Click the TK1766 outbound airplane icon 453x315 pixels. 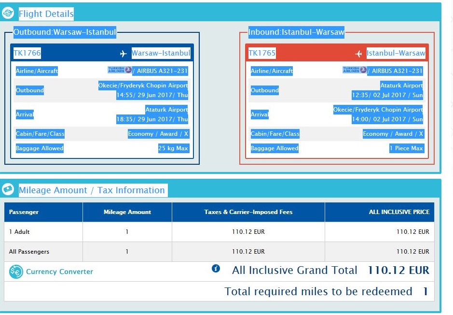(x=124, y=54)
